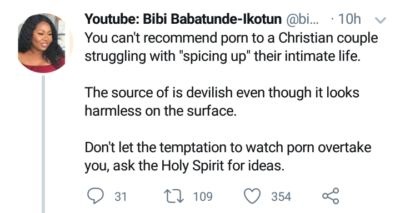The image size is (400, 213).
Task: Like the tweet with the heart icon
Action: click(252, 196)
